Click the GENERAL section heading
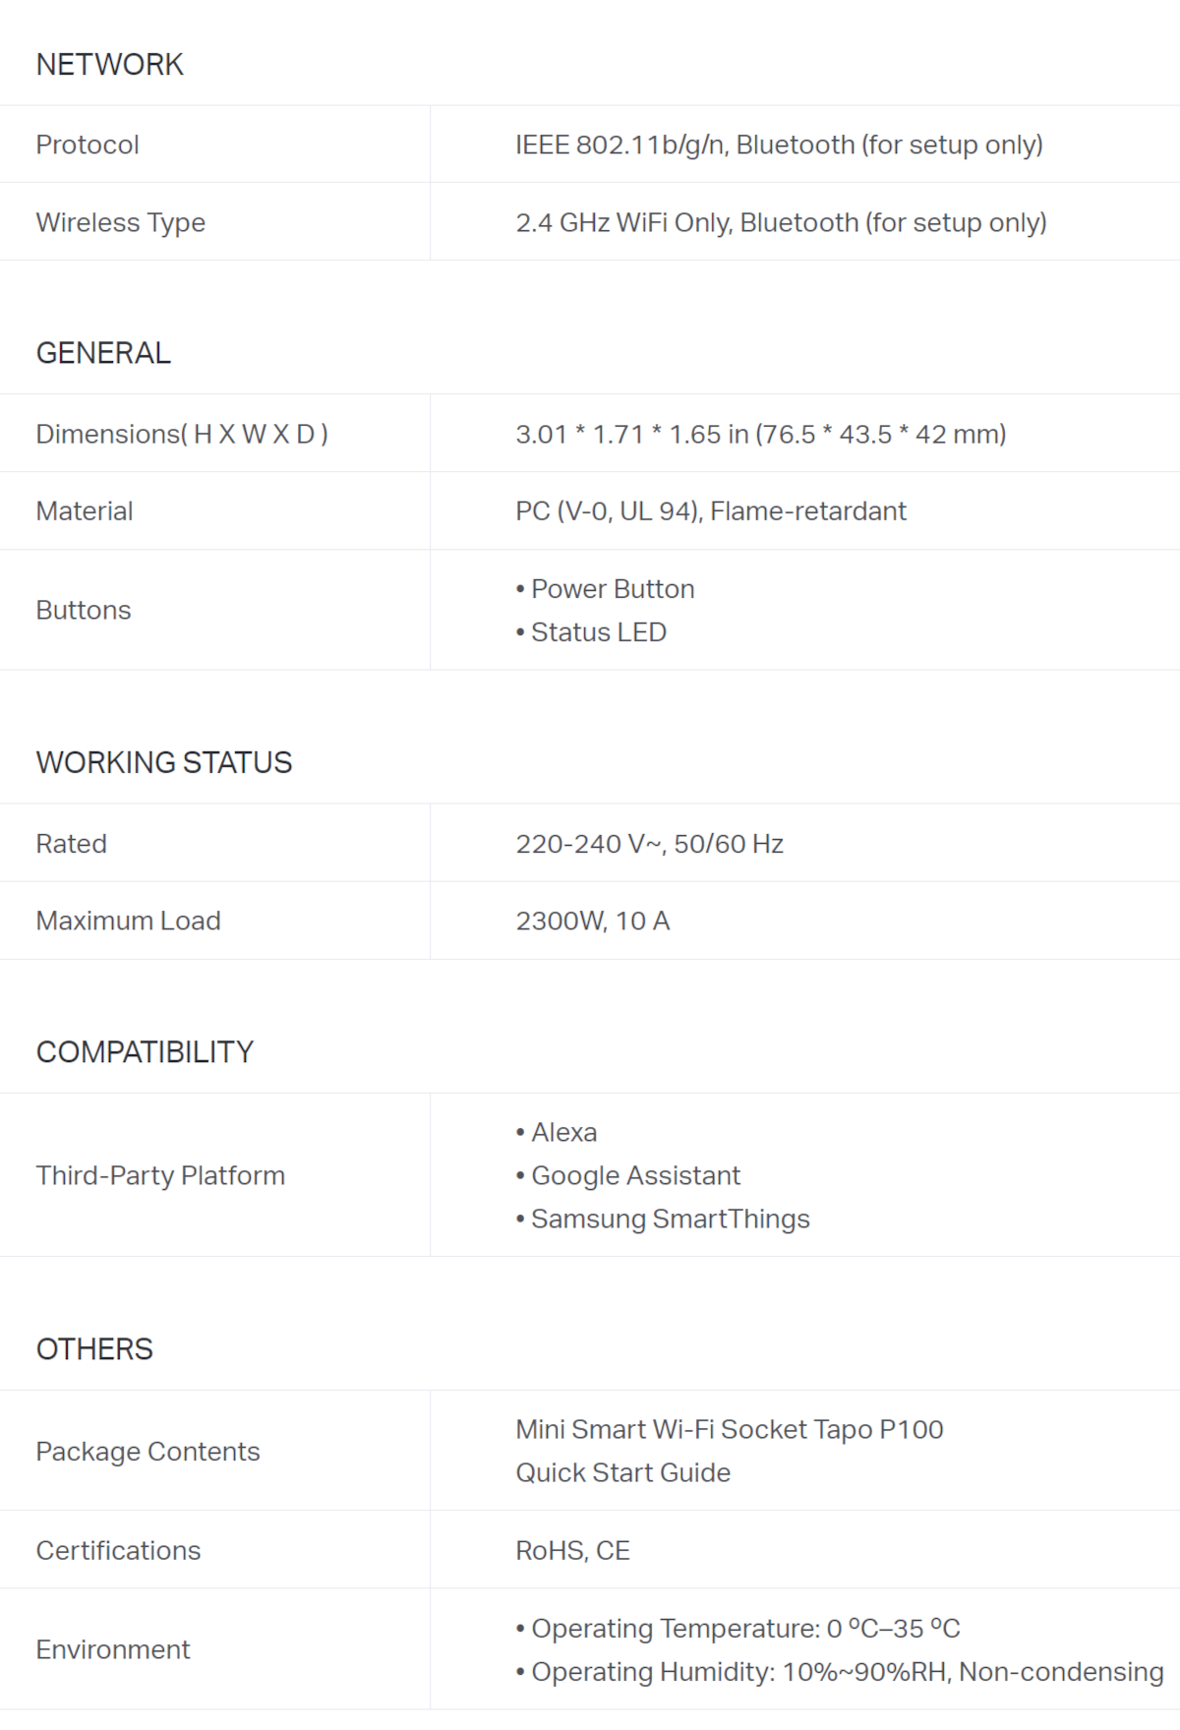Screen dimensions: 1180x1730 tap(103, 353)
